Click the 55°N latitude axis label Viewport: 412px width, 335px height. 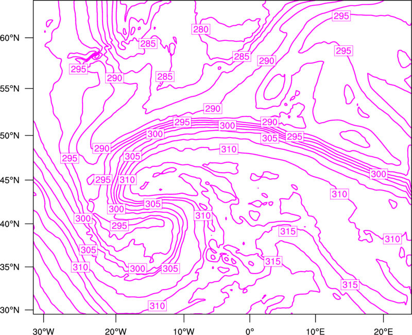pos(10,89)
